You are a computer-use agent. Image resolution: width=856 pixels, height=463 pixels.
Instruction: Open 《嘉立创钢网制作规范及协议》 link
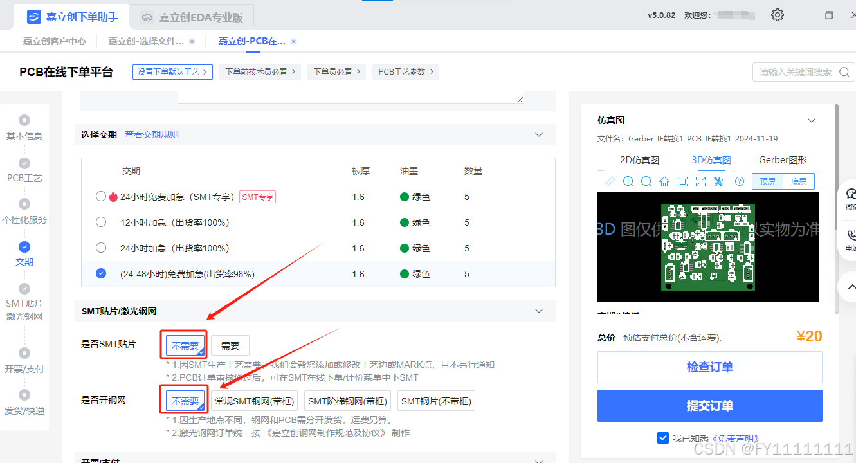pyautogui.click(x=325, y=433)
